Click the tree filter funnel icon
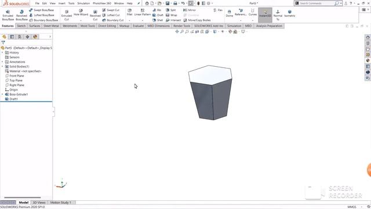The width and height of the screenshot is (371, 209). tap(3, 42)
